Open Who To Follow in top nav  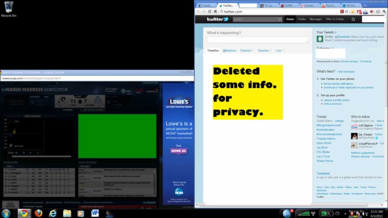pos(335,19)
